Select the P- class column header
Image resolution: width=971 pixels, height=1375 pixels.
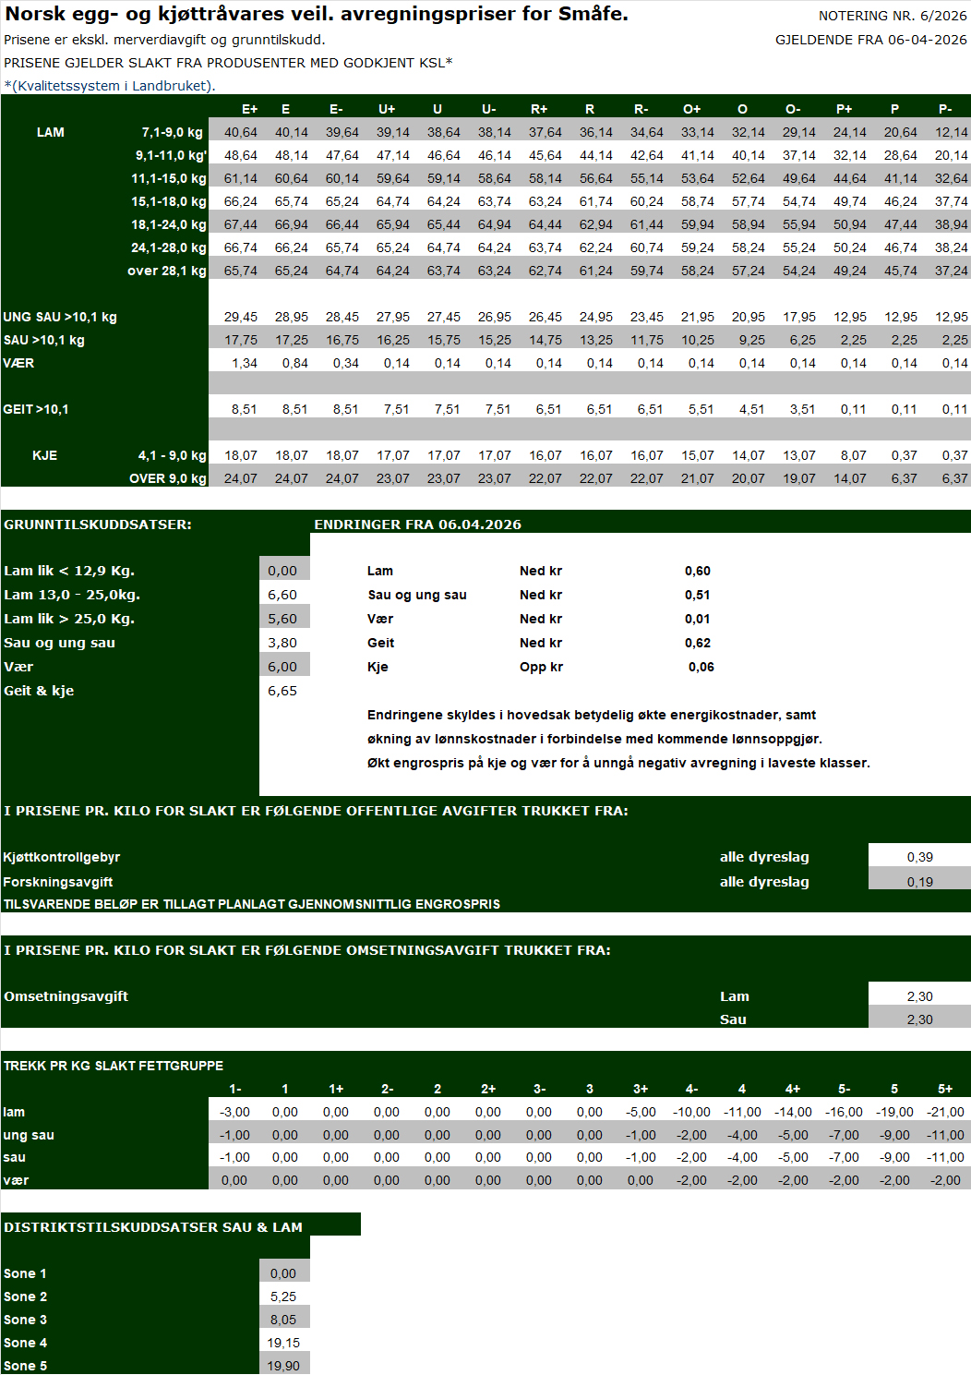pos(945,109)
